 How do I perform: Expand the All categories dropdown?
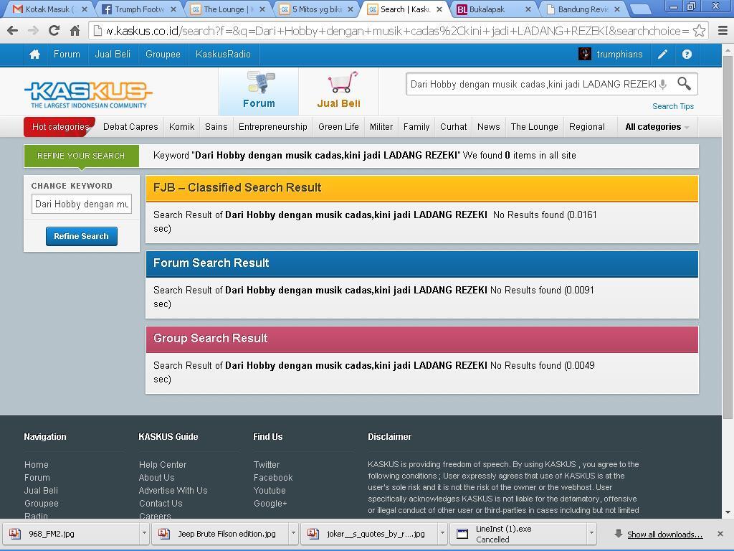click(x=657, y=127)
